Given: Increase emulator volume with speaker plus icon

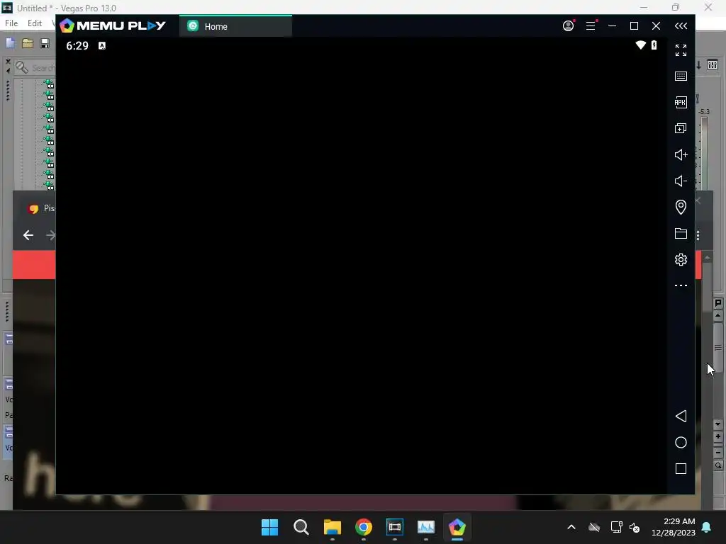Looking at the screenshot, I should 681,154.
